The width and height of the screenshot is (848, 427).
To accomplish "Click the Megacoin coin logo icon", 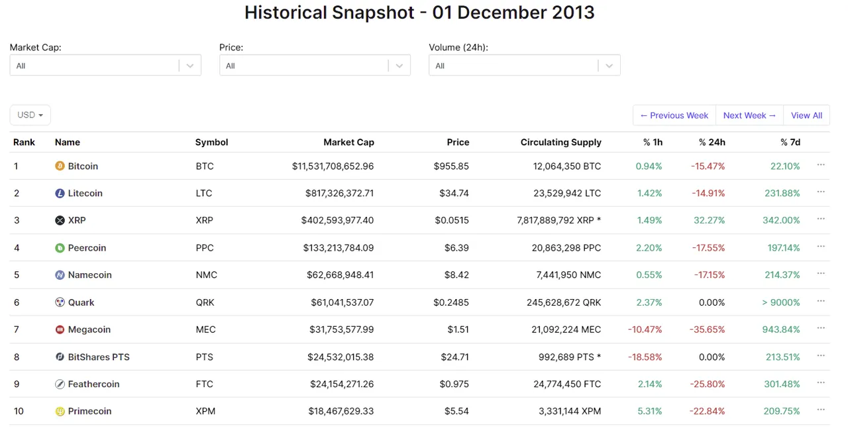I will coord(60,330).
